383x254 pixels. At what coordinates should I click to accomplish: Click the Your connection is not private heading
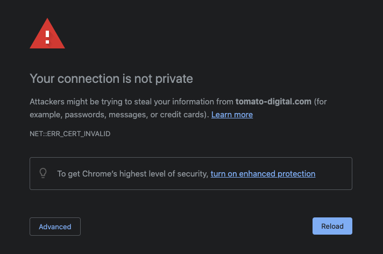[x=111, y=79]
